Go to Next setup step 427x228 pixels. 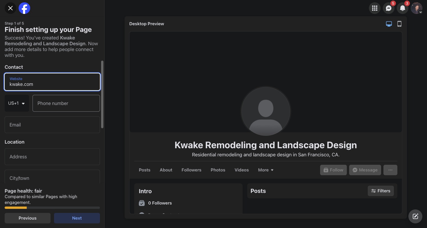pyautogui.click(x=77, y=218)
